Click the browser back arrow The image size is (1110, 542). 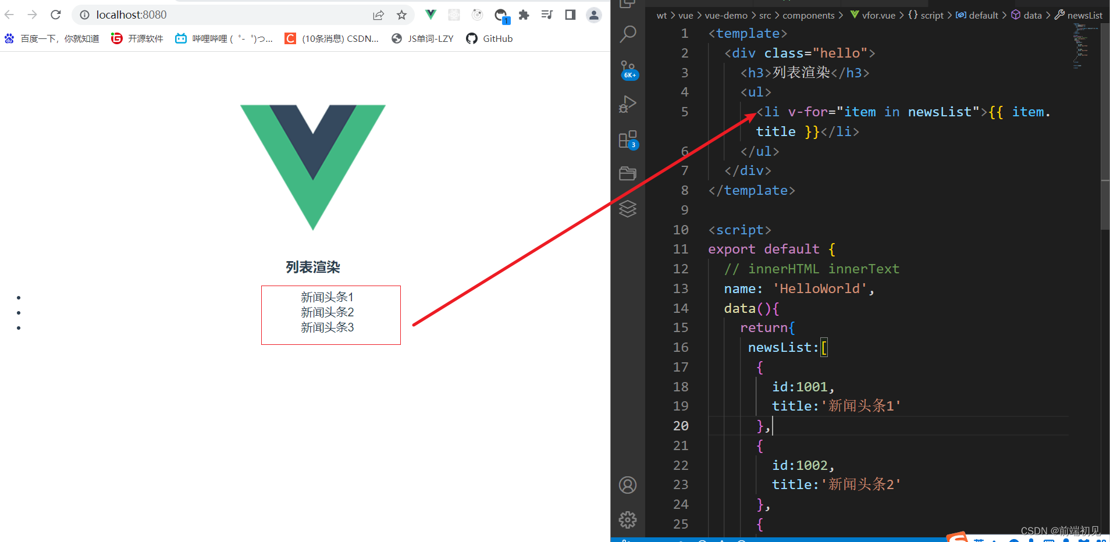point(9,15)
